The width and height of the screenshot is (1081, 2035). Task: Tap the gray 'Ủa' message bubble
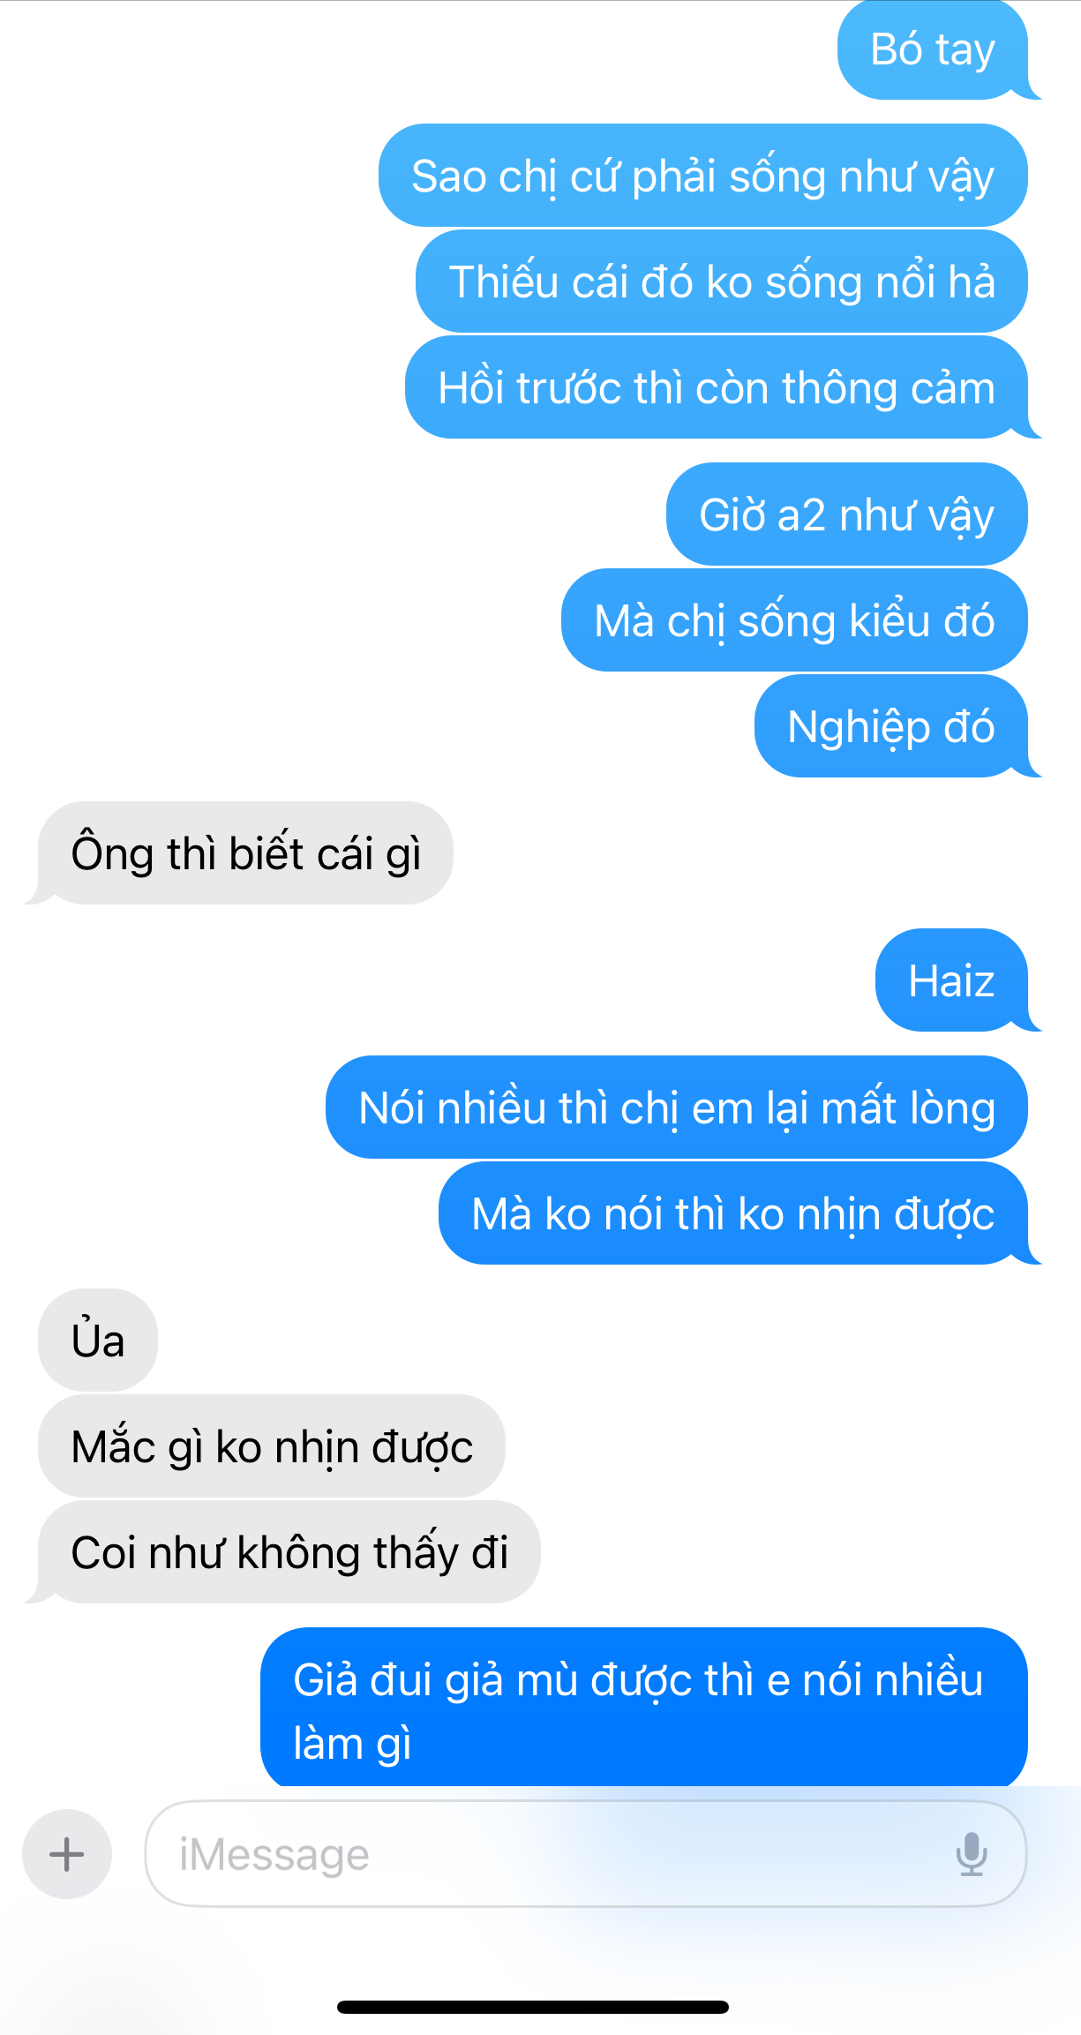pos(98,1340)
